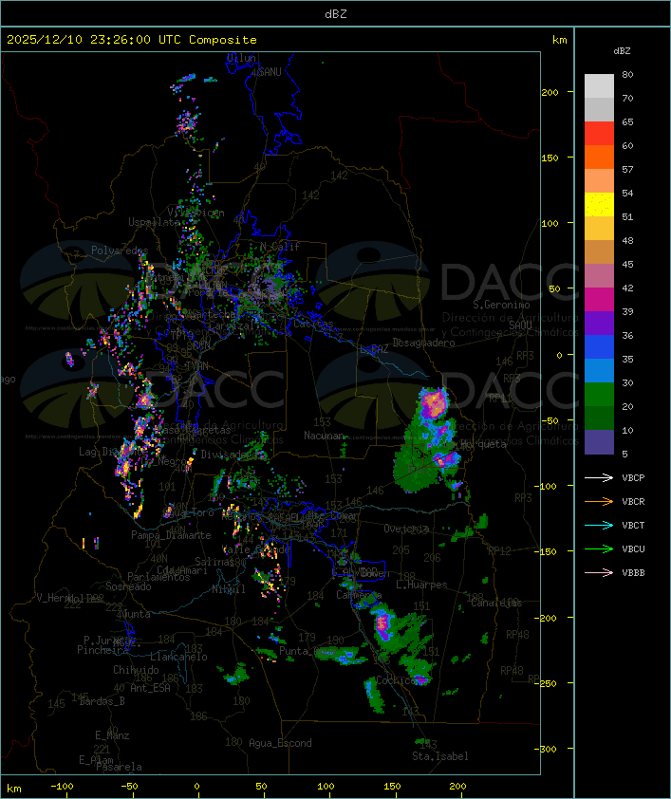Click the -300 tick on the vertical axis

[546, 749]
